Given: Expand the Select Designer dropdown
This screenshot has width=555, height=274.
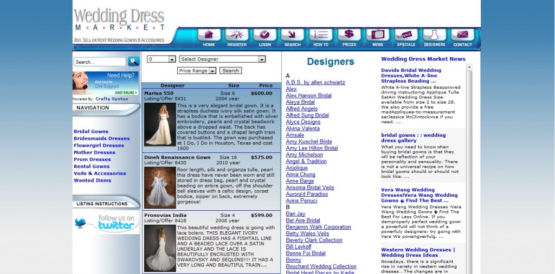Looking at the screenshot, I should pyautogui.click(x=222, y=59).
